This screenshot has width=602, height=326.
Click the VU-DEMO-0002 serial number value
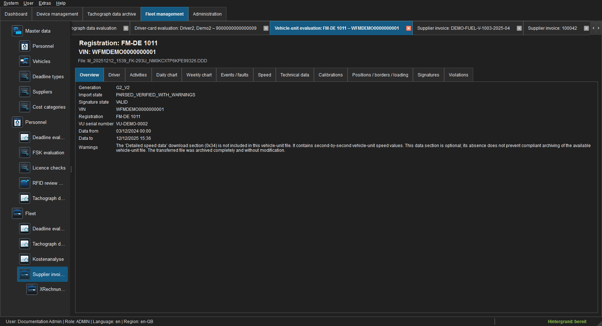click(x=132, y=124)
